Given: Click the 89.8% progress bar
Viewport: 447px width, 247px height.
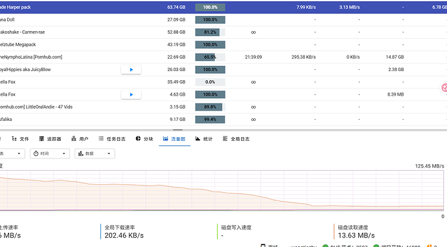Looking at the screenshot, I should (x=210, y=107).
